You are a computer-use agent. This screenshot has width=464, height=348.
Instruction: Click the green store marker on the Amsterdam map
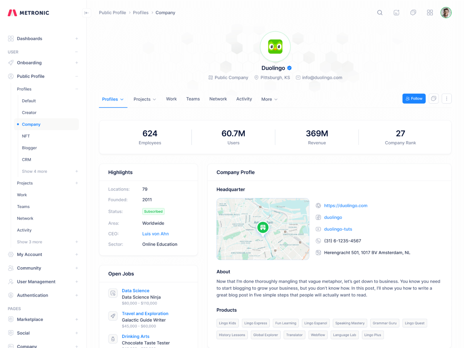(x=263, y=227)
